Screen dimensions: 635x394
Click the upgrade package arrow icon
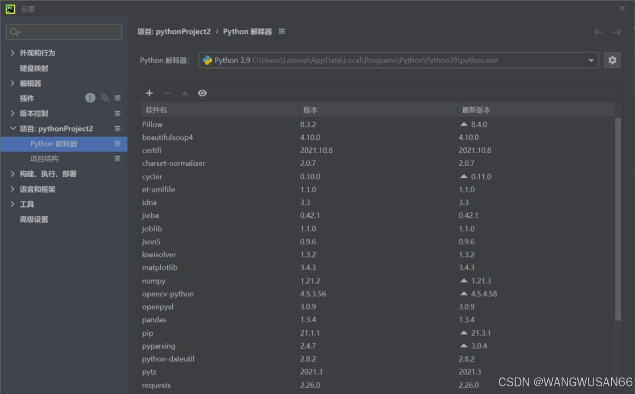point(184,93)
